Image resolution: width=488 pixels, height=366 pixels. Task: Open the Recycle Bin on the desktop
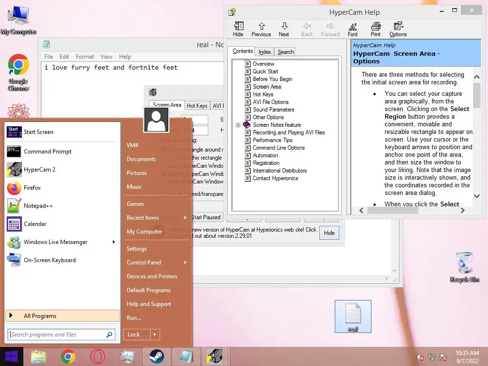click(x=464, y=267)
